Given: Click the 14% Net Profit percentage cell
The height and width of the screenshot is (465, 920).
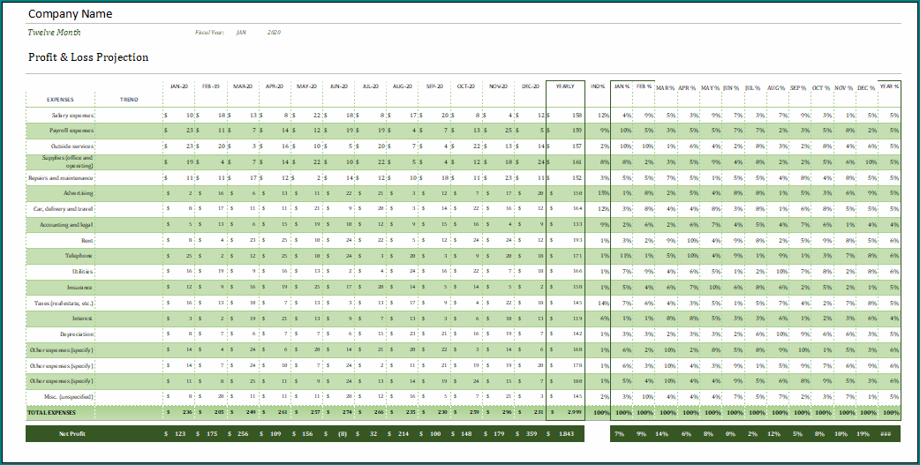Looking at the screenshot, I should pos(661,434).
